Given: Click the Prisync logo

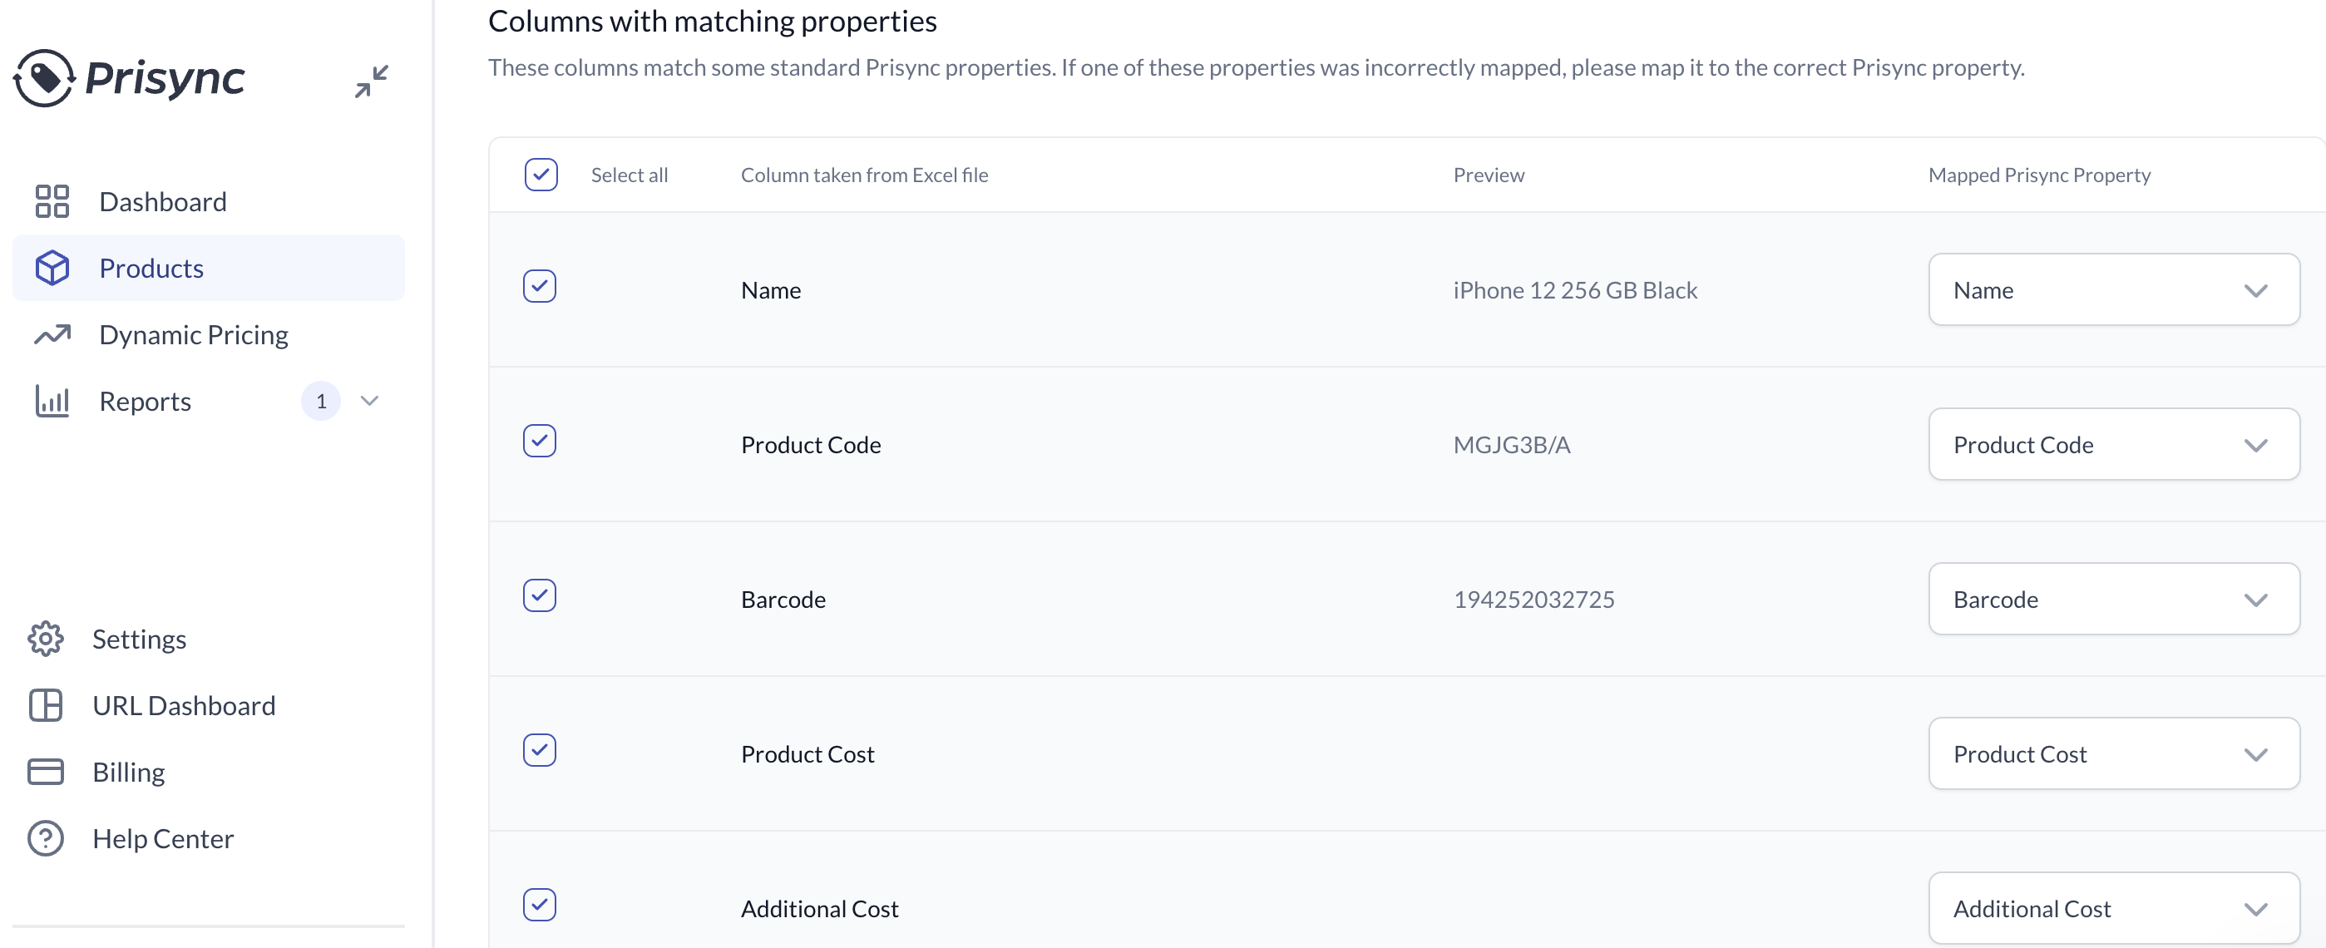Looking at the screenshot, I should point(128,78).
